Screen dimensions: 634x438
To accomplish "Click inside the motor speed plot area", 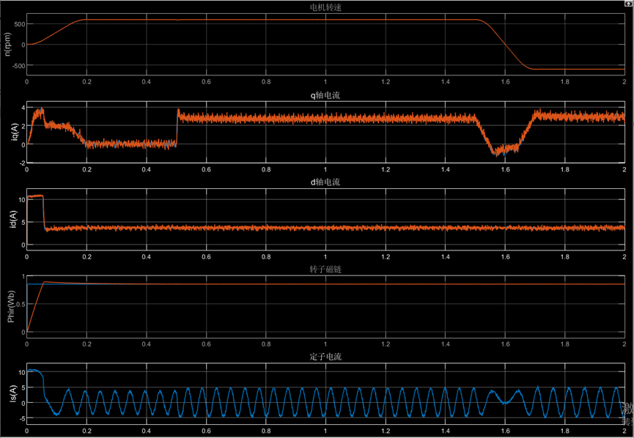I will coord(325,44).
